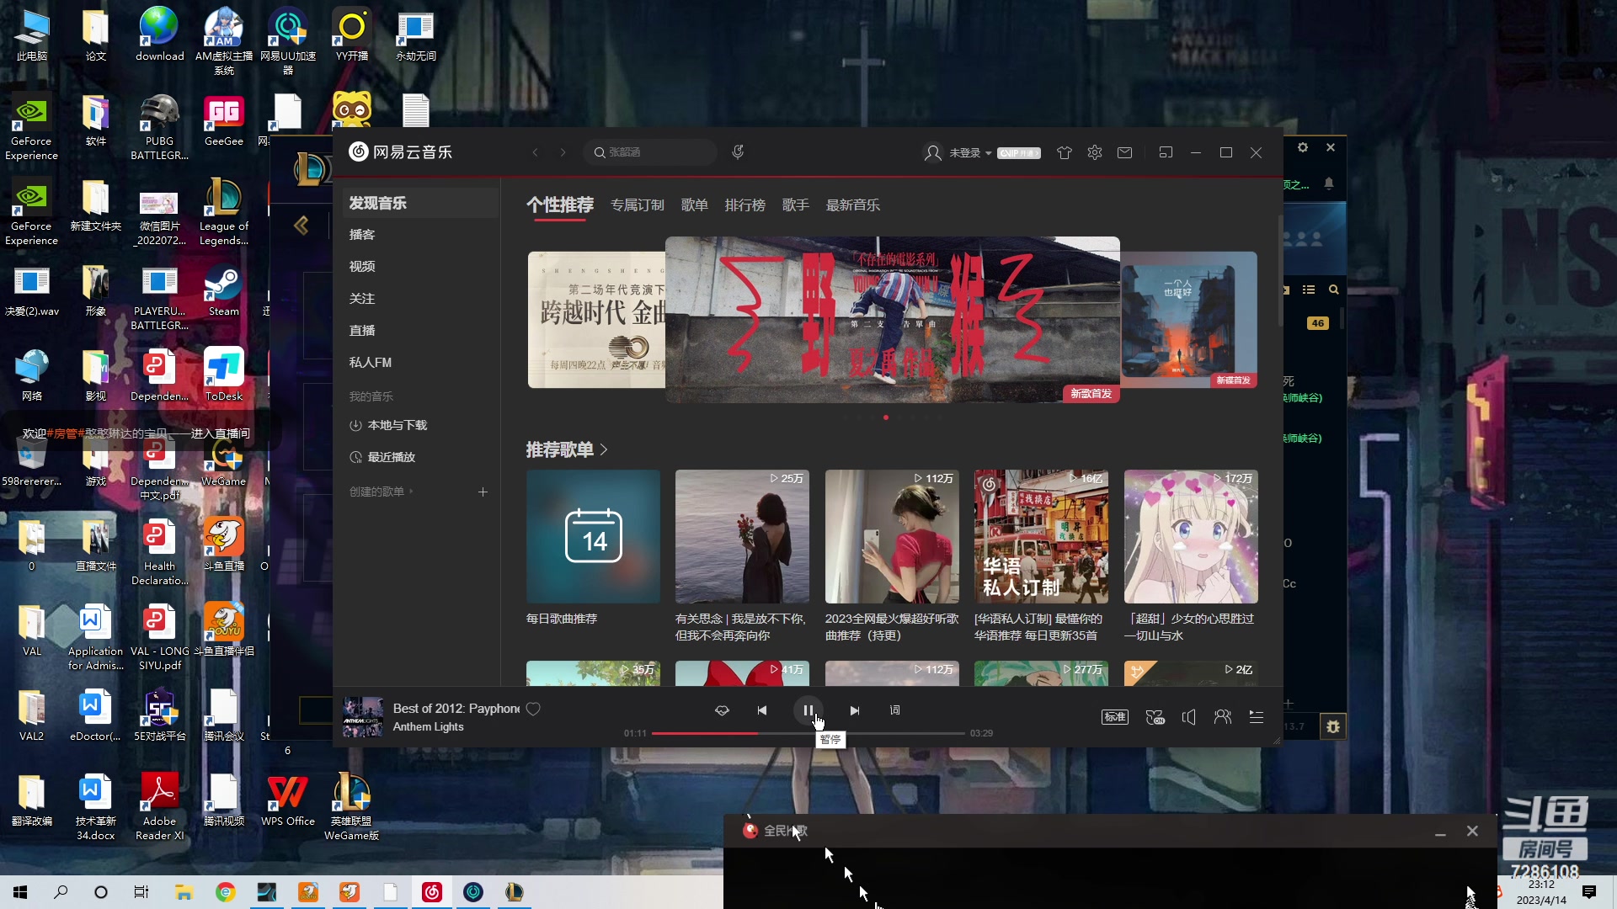1617x909 pixels.
Task: Expand the 推荐歌单 section arrow
Action: pyautogui.click(x=605, y=450)
